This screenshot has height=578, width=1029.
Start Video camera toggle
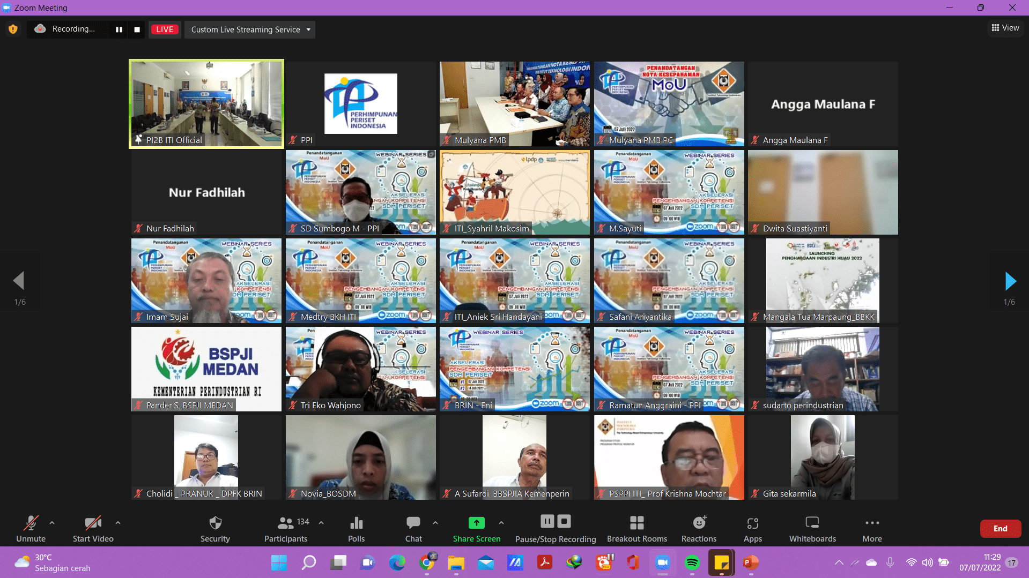click(93, 528)
